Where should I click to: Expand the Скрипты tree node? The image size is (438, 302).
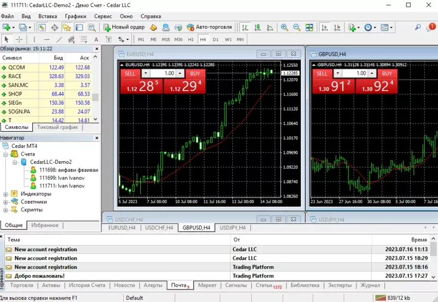coord(5,210)
